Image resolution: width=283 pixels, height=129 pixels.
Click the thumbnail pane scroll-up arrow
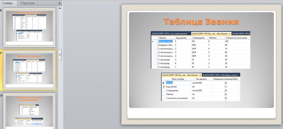click(x=60, y=8)
